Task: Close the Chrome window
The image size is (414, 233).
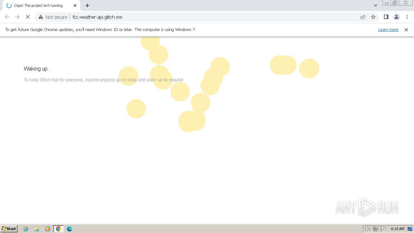Action: click(406, 3)
